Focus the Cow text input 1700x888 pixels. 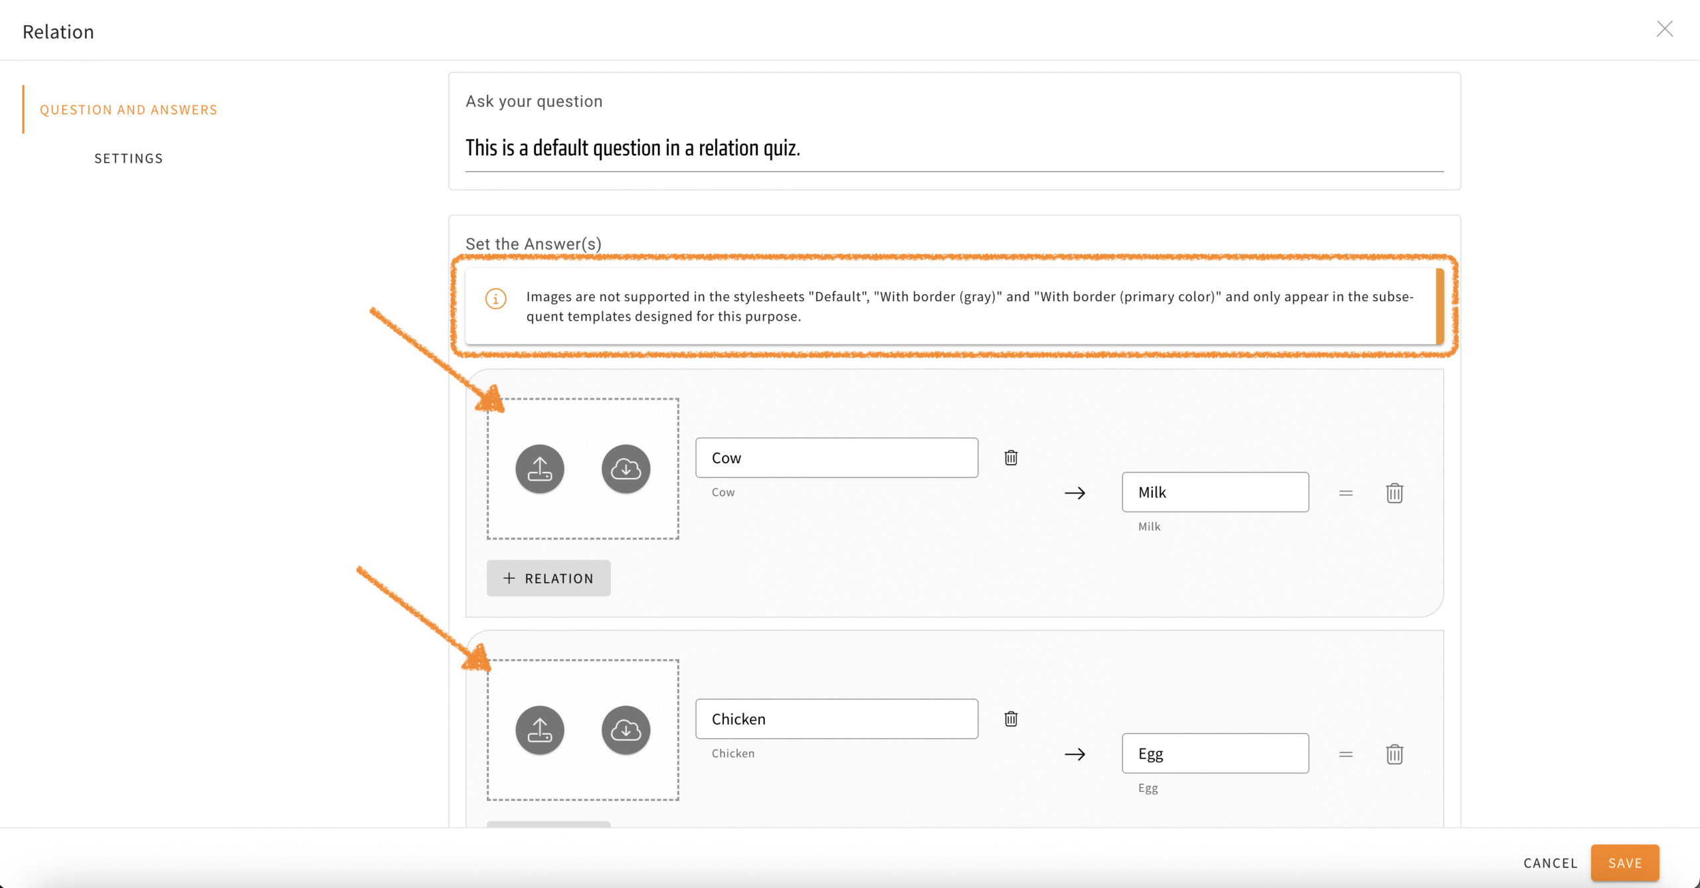coord(836,458)
